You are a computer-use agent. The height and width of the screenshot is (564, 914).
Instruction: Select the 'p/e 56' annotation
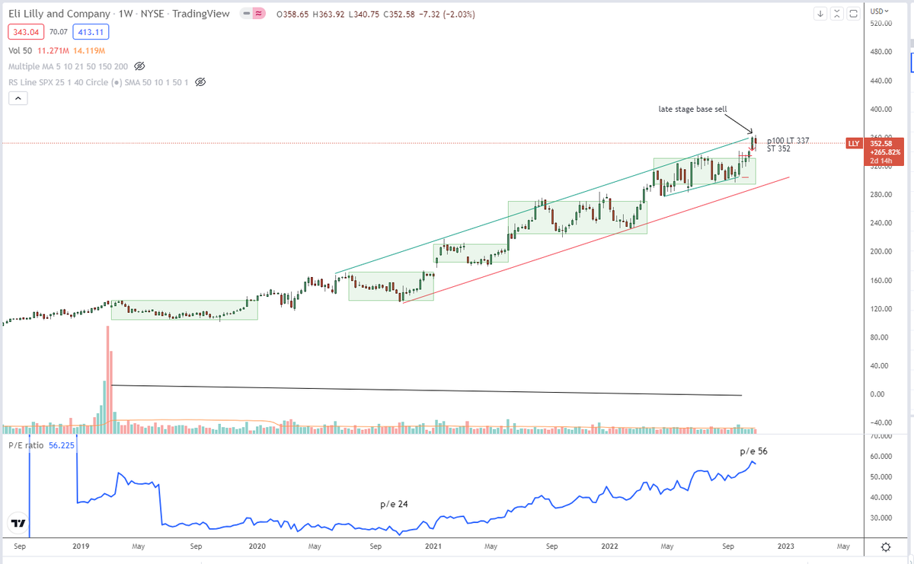(753, 451)
